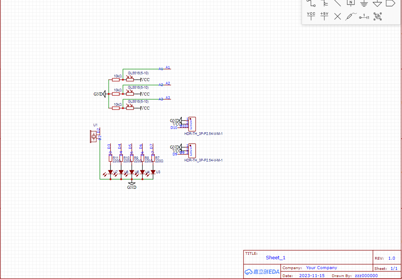Screen dimensions: 402x279
Task: Click the U1 designator text
Action: [x=95, y=125]
